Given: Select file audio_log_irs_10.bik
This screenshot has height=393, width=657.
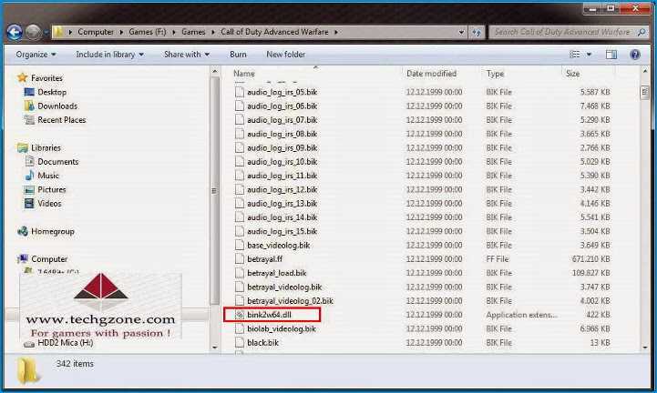Looking at the screenshot, I should (282, 162).
